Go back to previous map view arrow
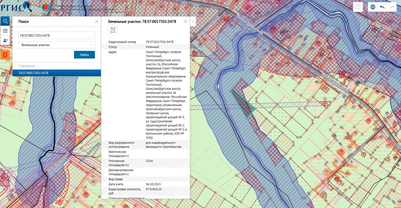The image size is (401, 208). pos(382,7)
